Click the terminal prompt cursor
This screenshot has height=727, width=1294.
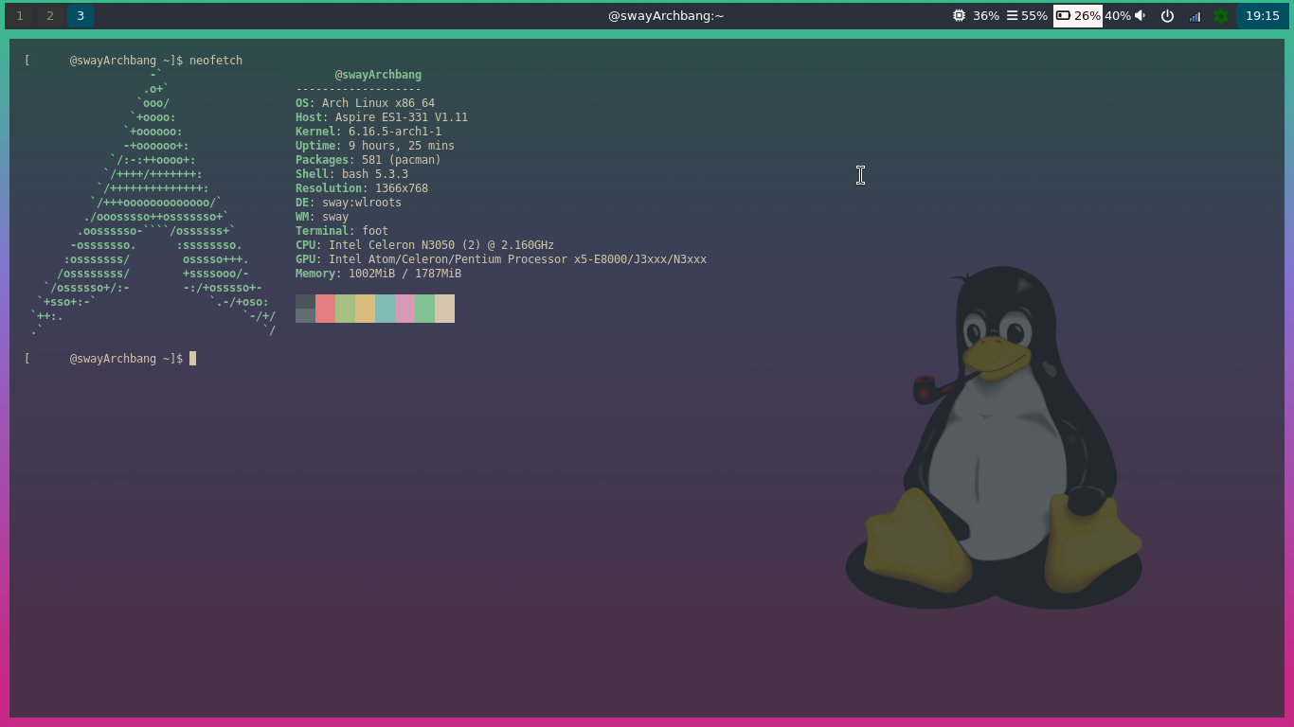(192, 359)
